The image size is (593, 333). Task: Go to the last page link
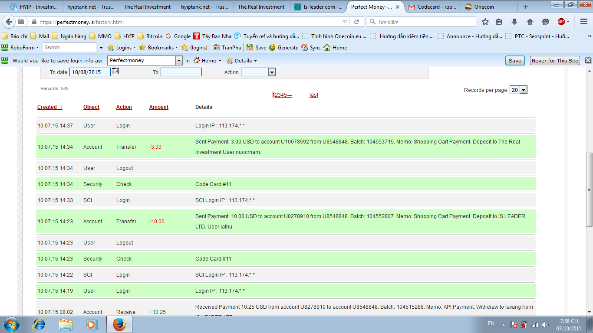click(x=314, y=95)
